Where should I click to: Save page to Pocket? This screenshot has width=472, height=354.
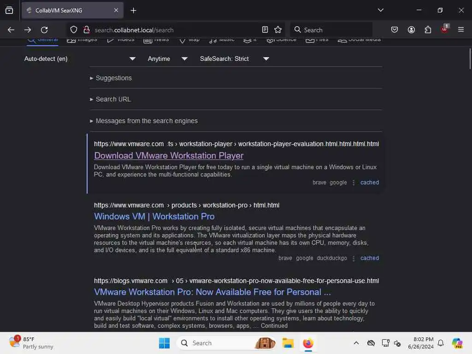395,30
